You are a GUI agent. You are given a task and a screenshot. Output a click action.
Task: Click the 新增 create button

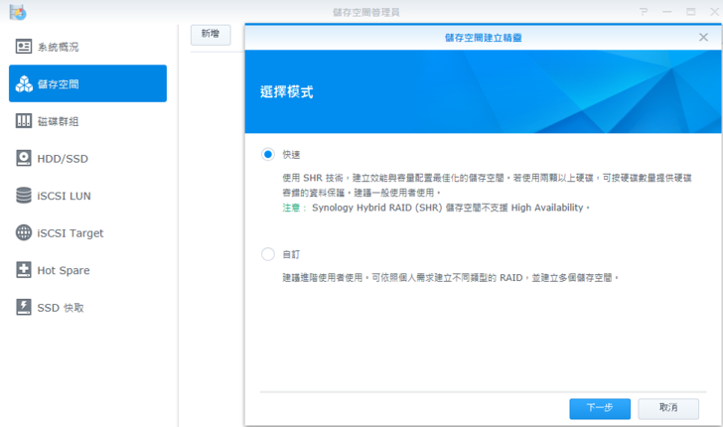coord(211,34)
